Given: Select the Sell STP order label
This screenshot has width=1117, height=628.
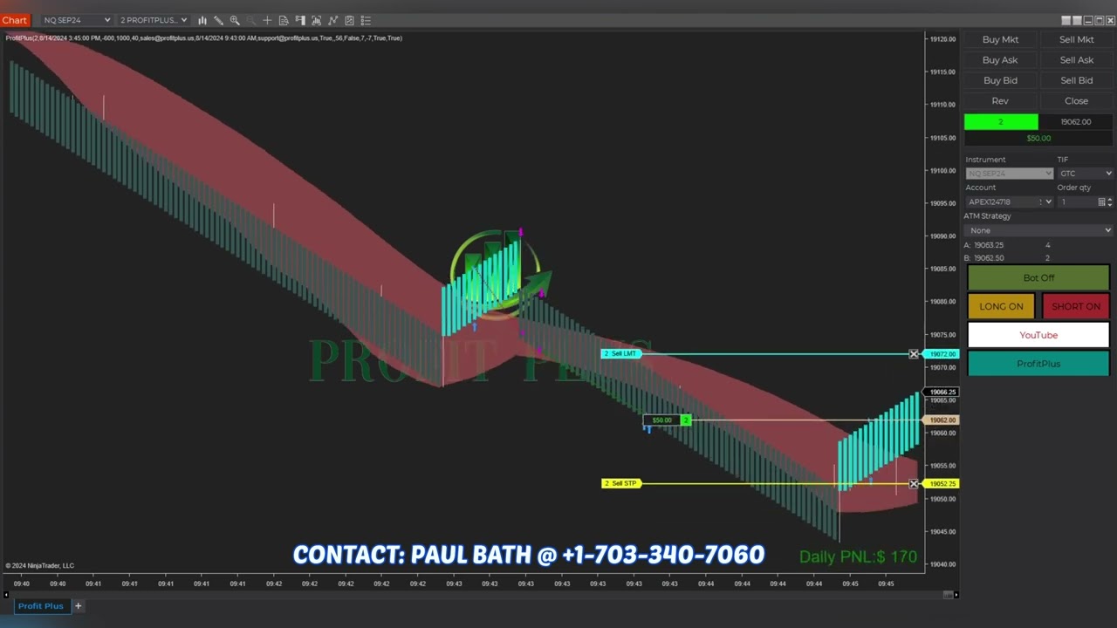Looking at the screenshot, I should tap(620, 483).
